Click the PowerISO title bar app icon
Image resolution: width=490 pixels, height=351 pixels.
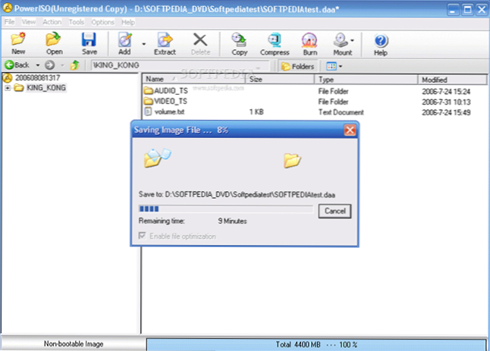point(8,8)
